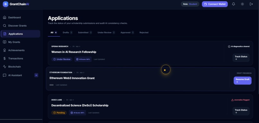Click the DRAFT PROGRESS label
This screenshot has height=123, width=259.
click(244, 73)
